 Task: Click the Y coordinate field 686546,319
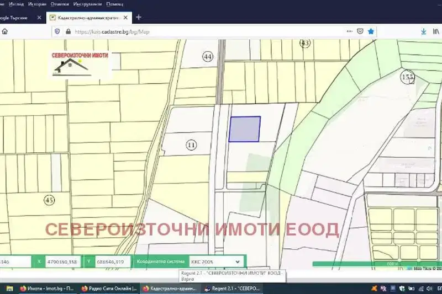tap(113, 261)
